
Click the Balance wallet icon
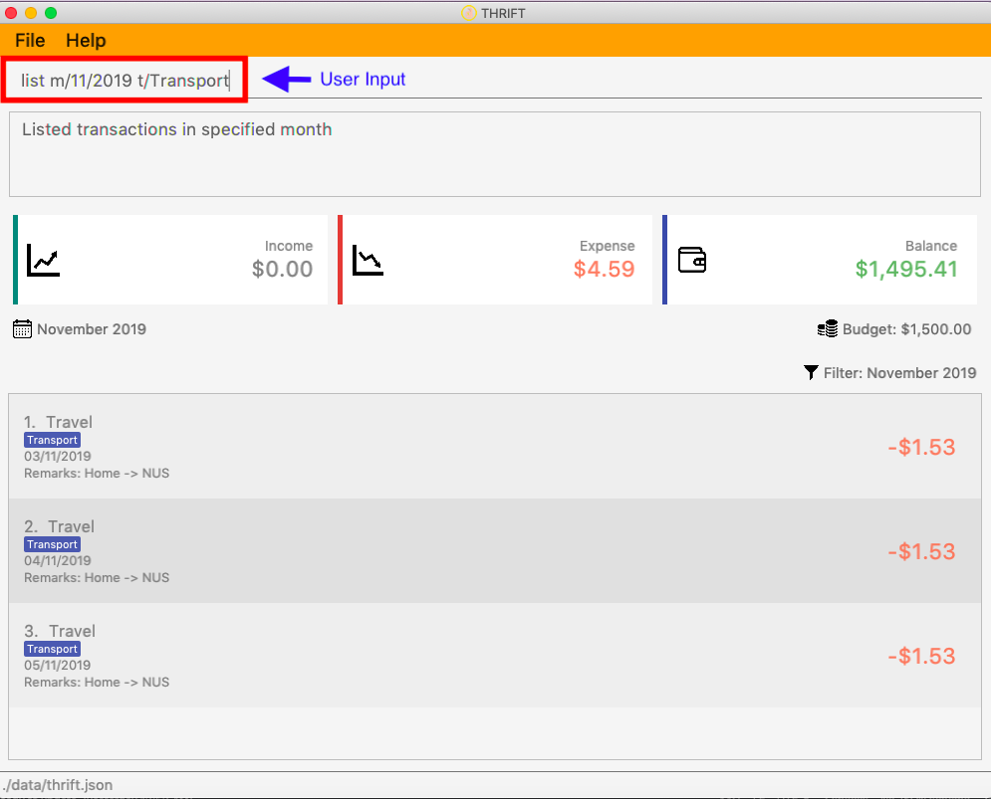click(692, 260)
